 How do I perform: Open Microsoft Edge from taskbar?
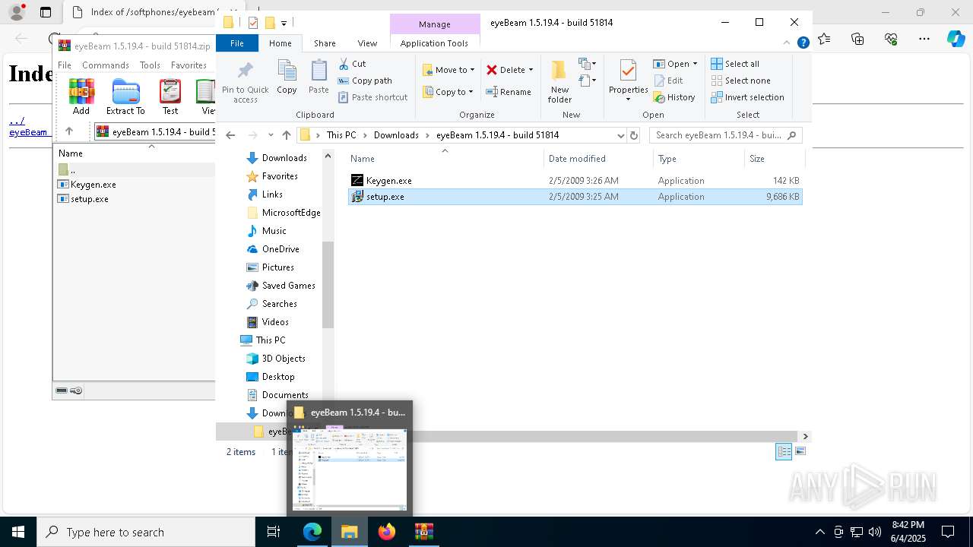[x=312, y=532]
